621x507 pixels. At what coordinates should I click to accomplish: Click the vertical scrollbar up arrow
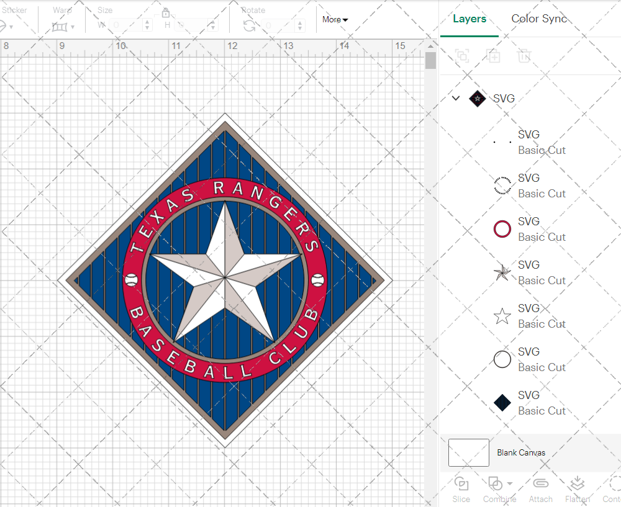(x=430, y=45)
